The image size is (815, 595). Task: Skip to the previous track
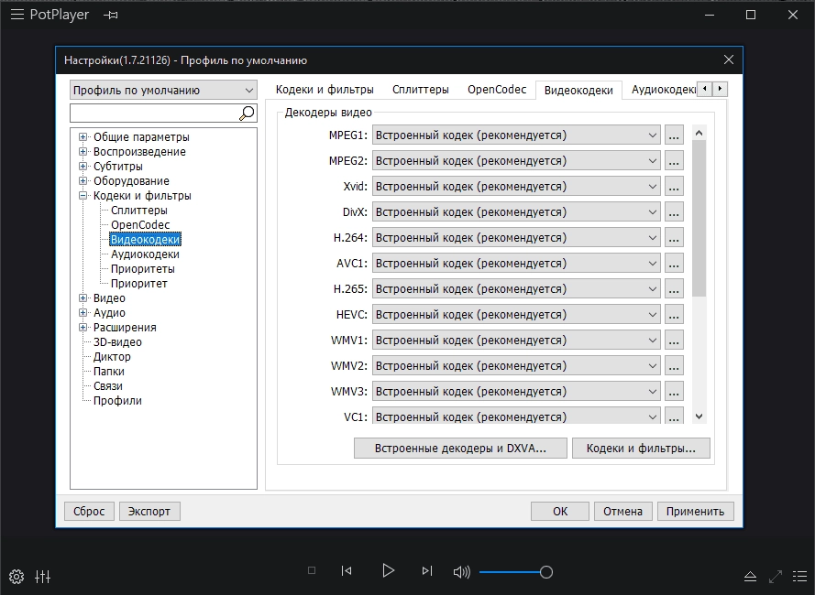(x=347, y=571)
